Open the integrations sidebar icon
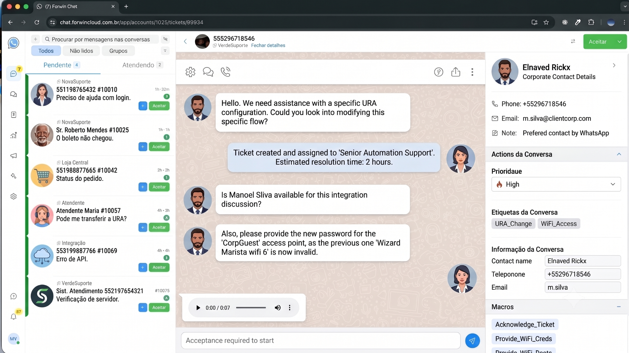The width and height of the screenshot is (629, 353). 13,176
